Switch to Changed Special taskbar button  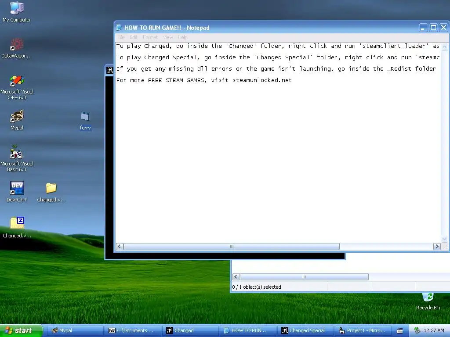coord(305,330)
